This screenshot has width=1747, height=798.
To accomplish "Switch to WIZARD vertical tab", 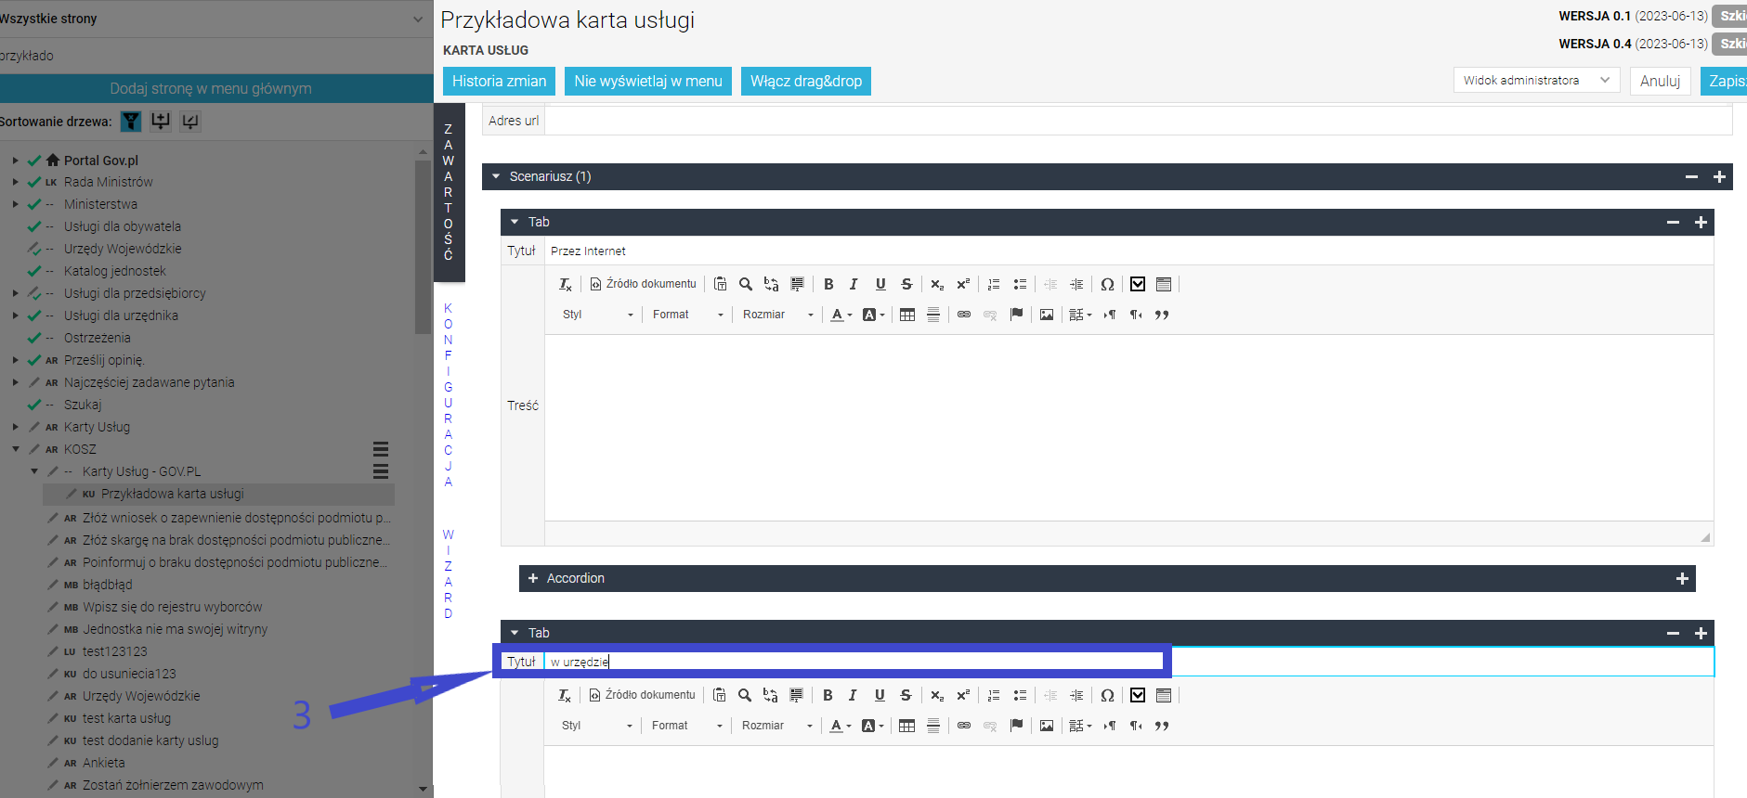I will point(449,573).
